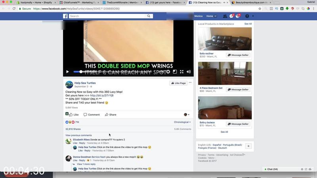Screen dimensions: 317x178
Task: Open Elizabeth Ribes profile avatar
Action: click(x=68, y=141)
